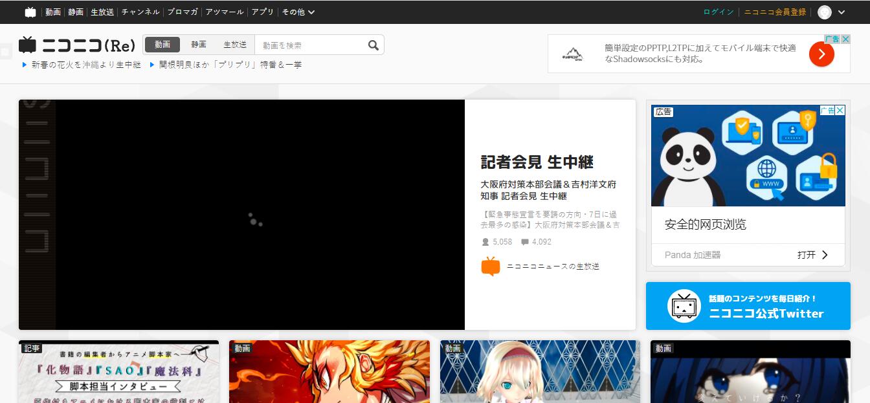Image resolution: width=870 pixels, height=403 pixels.
Task: Select the 静画 search tab
Action: tap(199, 45)
